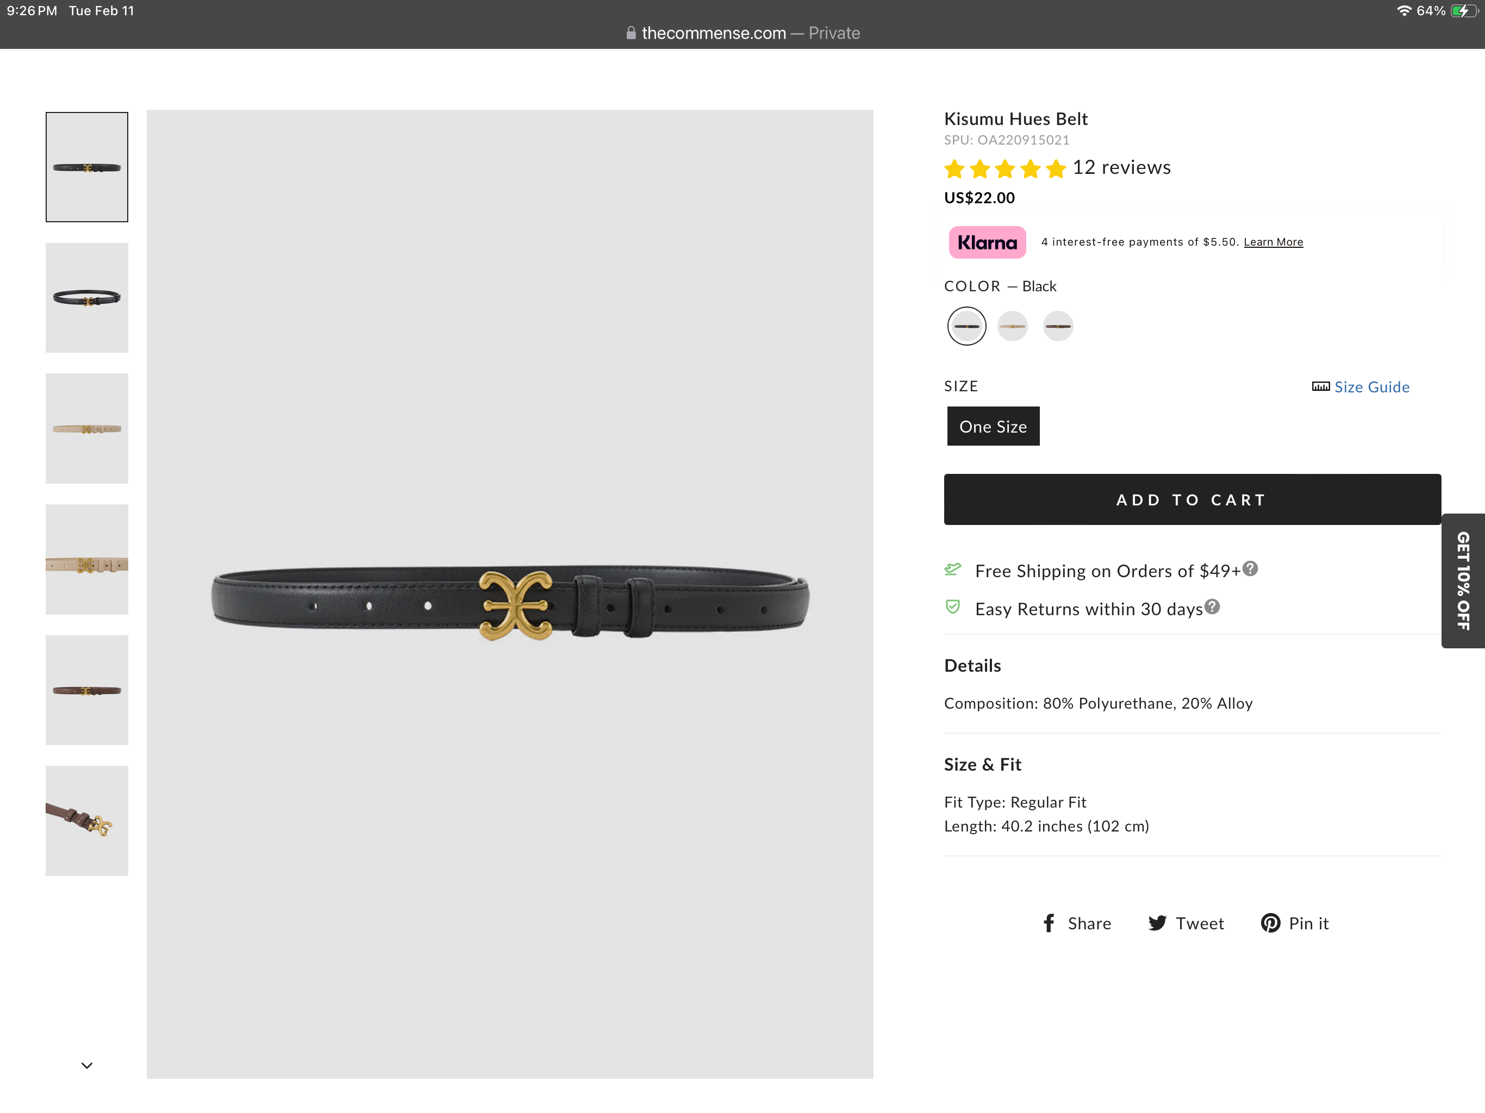1485x1113 pixels.
Task: Click the Easy Returns help question mark
Action: [1212, 607]
